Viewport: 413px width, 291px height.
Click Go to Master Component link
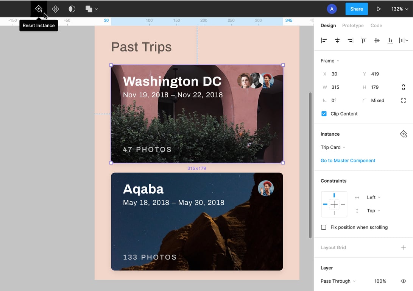[348, 161]
